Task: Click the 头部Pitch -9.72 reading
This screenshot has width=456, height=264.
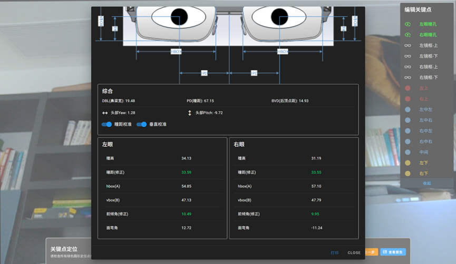Action: pyautogui.click(x=209, y=113)
